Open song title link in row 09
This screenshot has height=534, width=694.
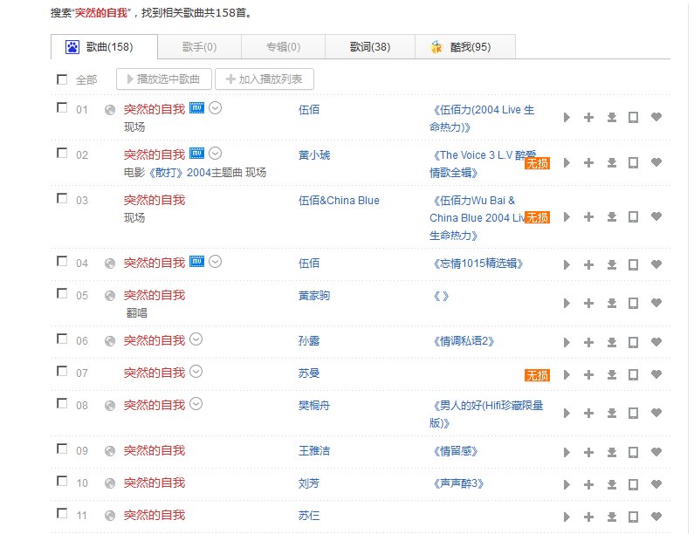point(155,451)
